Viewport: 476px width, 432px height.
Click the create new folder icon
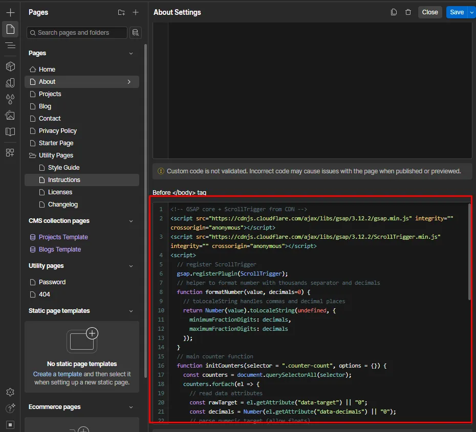(121, 12)
